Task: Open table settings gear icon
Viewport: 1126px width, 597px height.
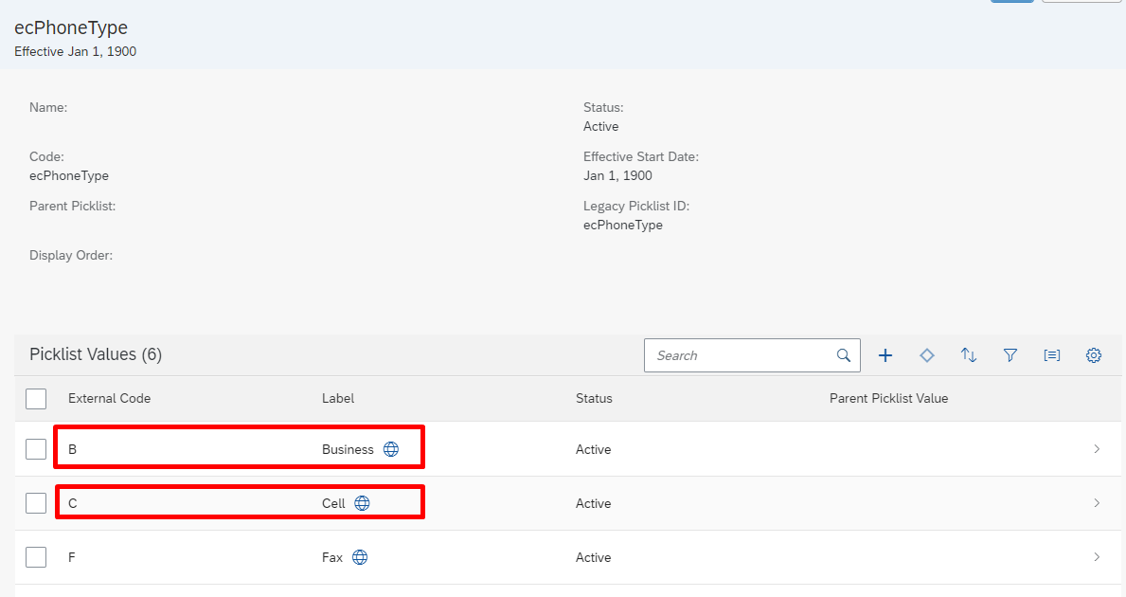Action: pyautogui.click(x=1094, y=355)
